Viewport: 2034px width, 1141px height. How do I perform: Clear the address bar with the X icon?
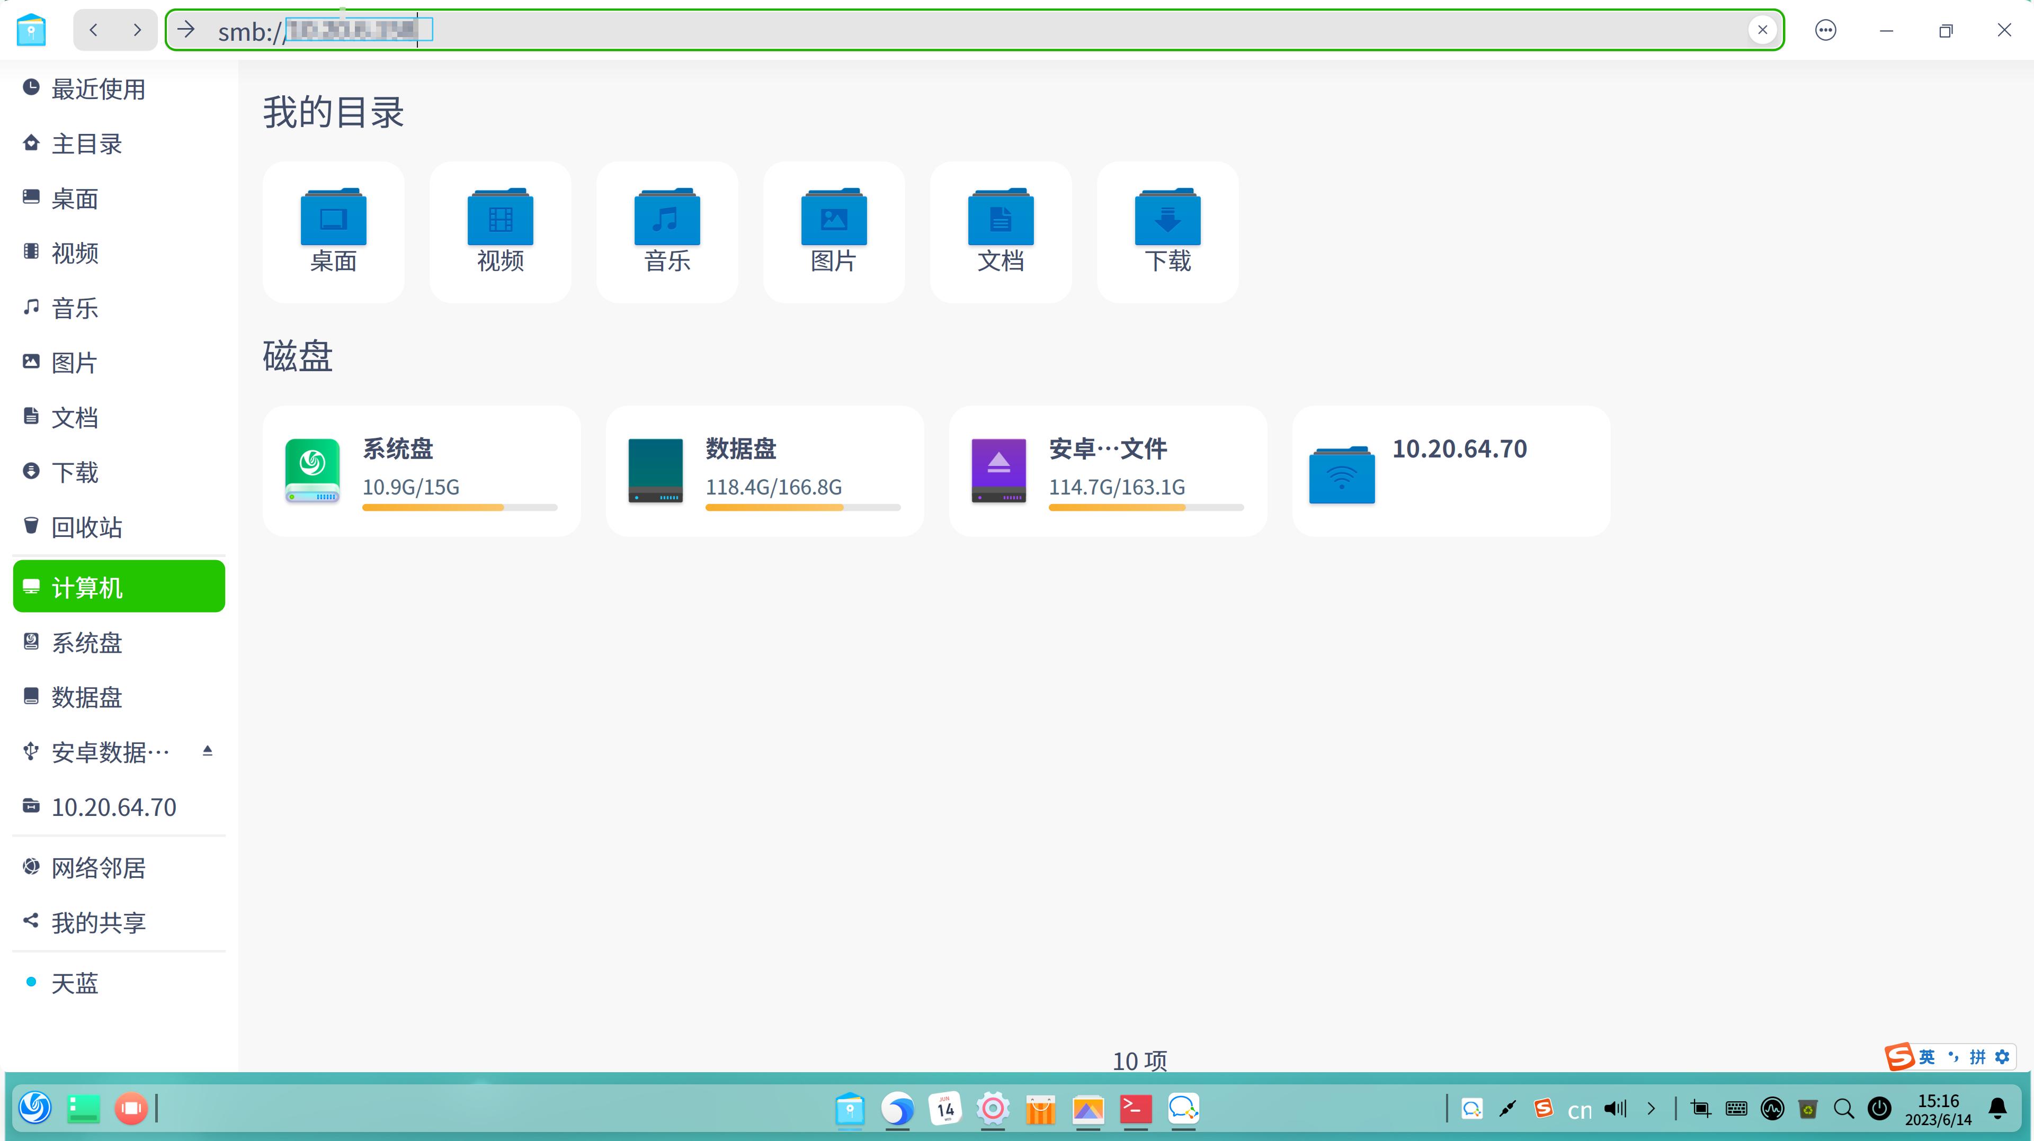1762,30
